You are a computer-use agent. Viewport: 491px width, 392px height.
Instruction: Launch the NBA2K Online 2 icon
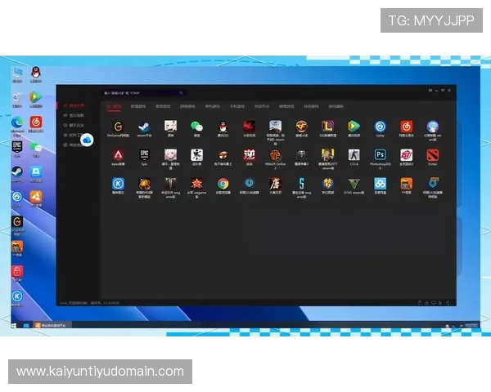(x=275, y=159)
